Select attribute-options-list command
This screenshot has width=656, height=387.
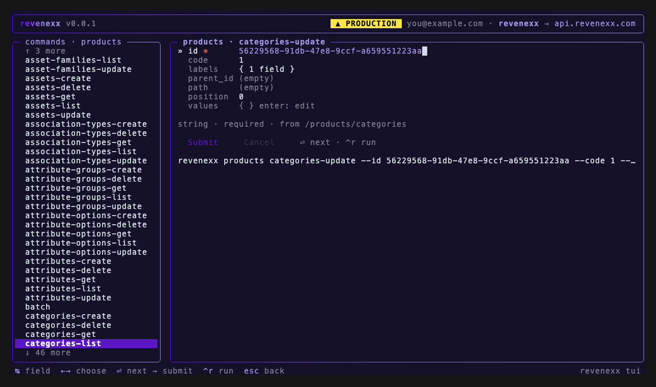click(81, 243)
